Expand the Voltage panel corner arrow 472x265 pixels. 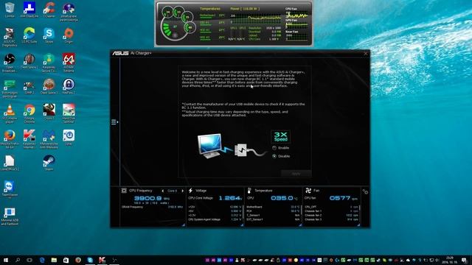242,225
